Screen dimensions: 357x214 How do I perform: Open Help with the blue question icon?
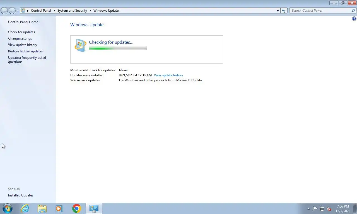354,19
